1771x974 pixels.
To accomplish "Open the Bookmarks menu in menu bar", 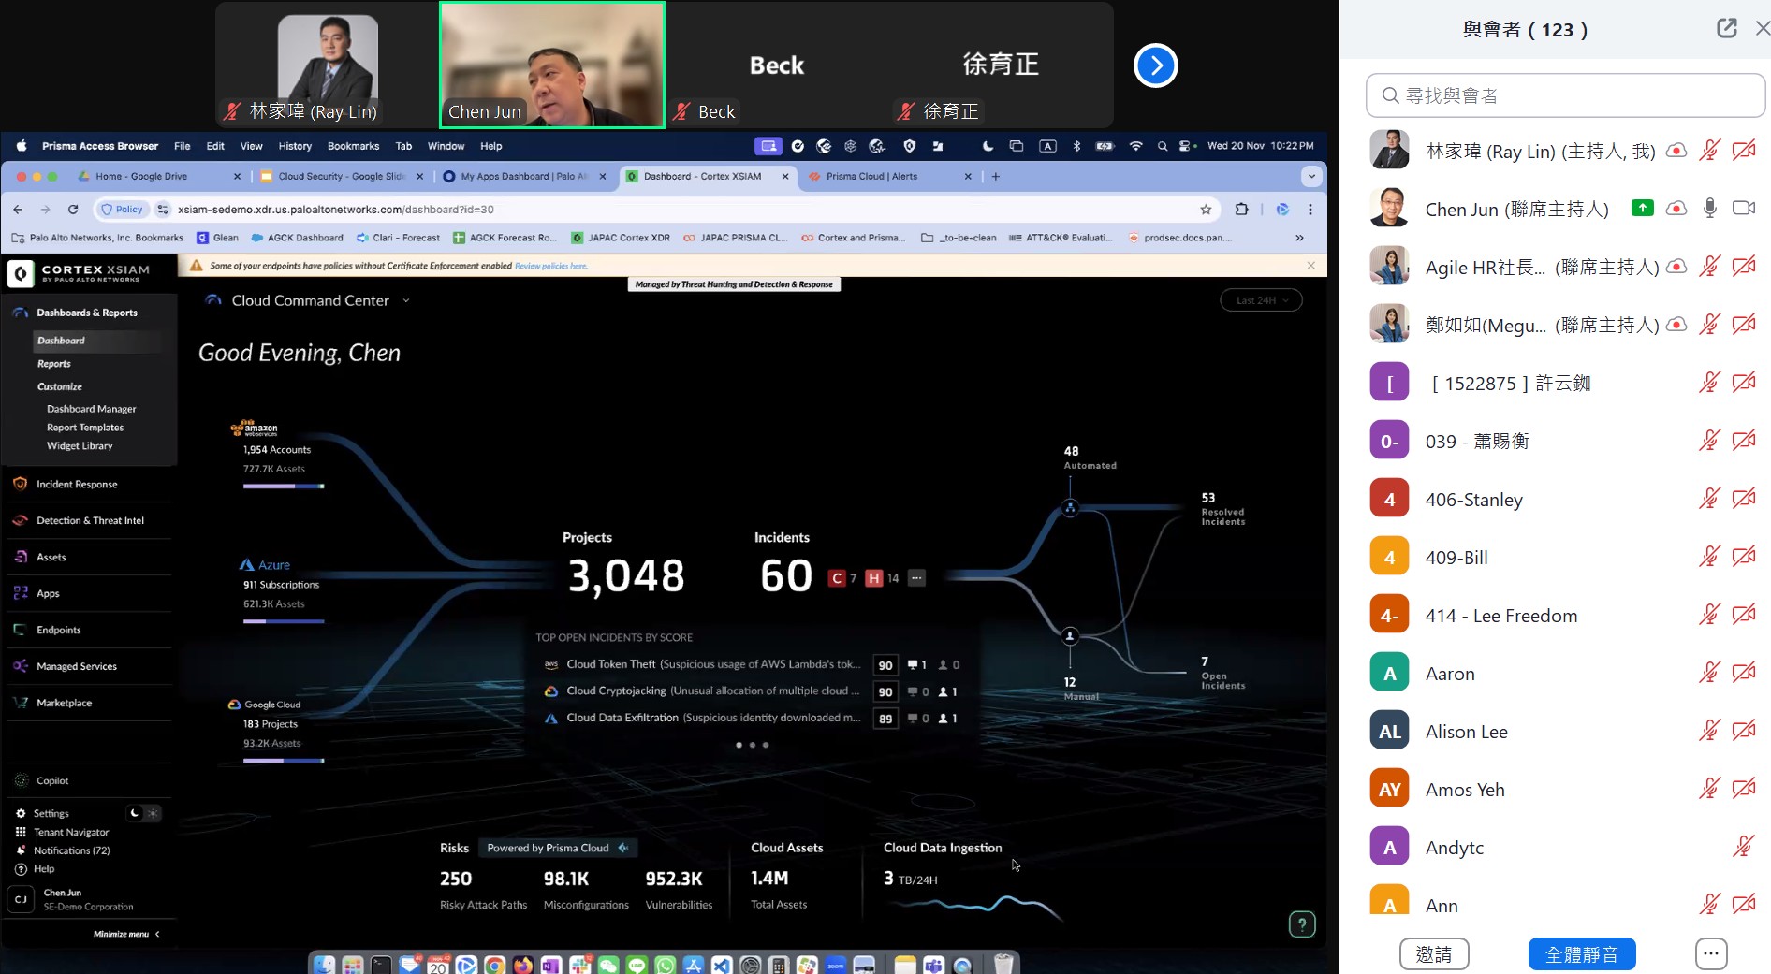I will 353,146.
